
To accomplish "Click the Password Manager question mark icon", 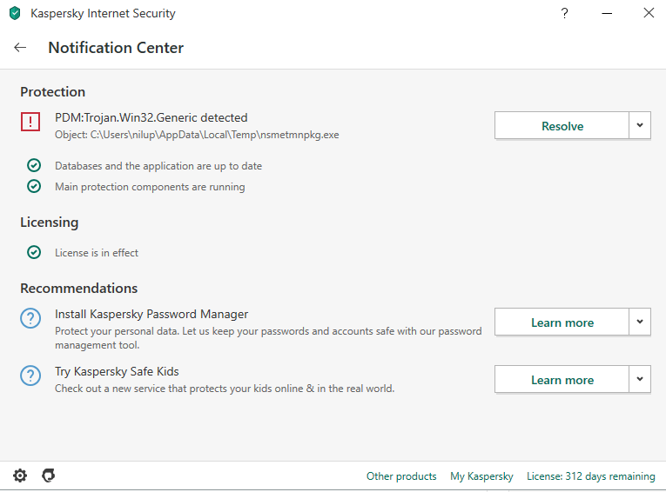I will coord(30,318).
